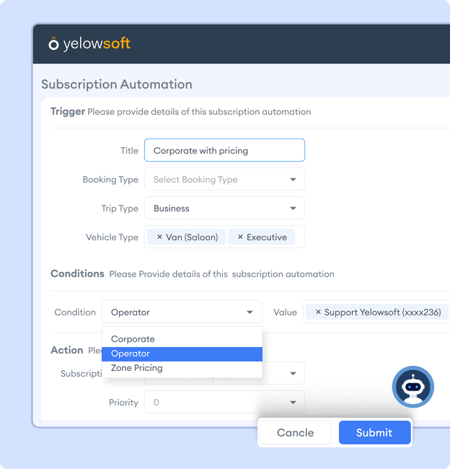The width and height of the screenshot is (450, 469).
Task: Click the yelowsoft logo
Action: tap(89, 44)
